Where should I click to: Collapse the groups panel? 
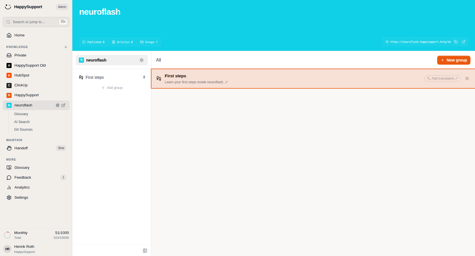click(145, 251)
